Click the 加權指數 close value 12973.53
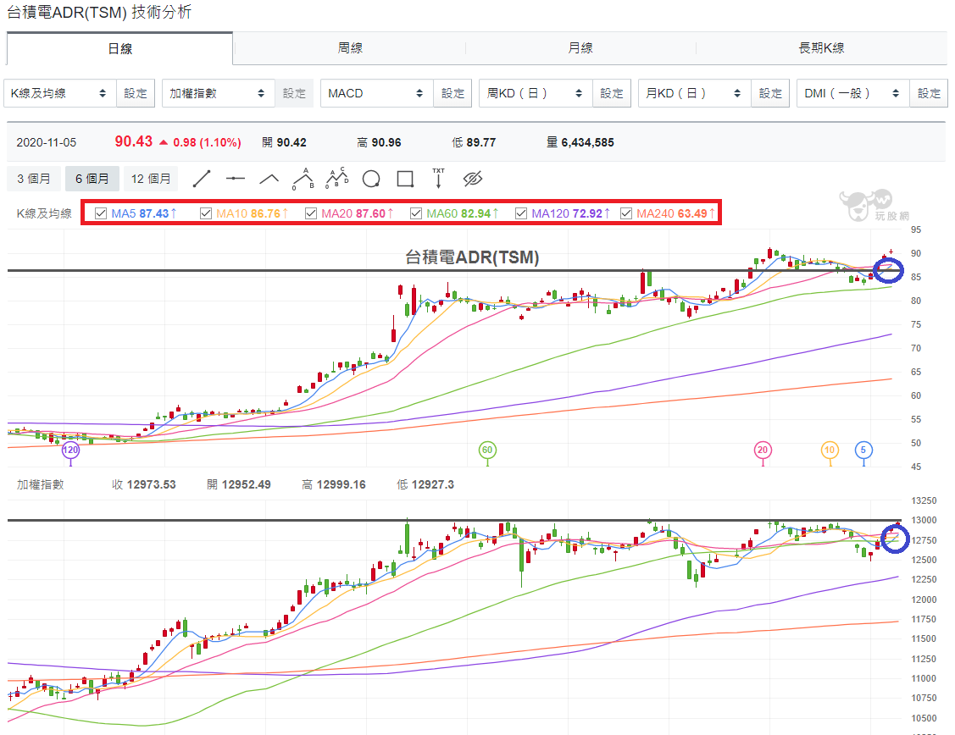 point(151,485)
